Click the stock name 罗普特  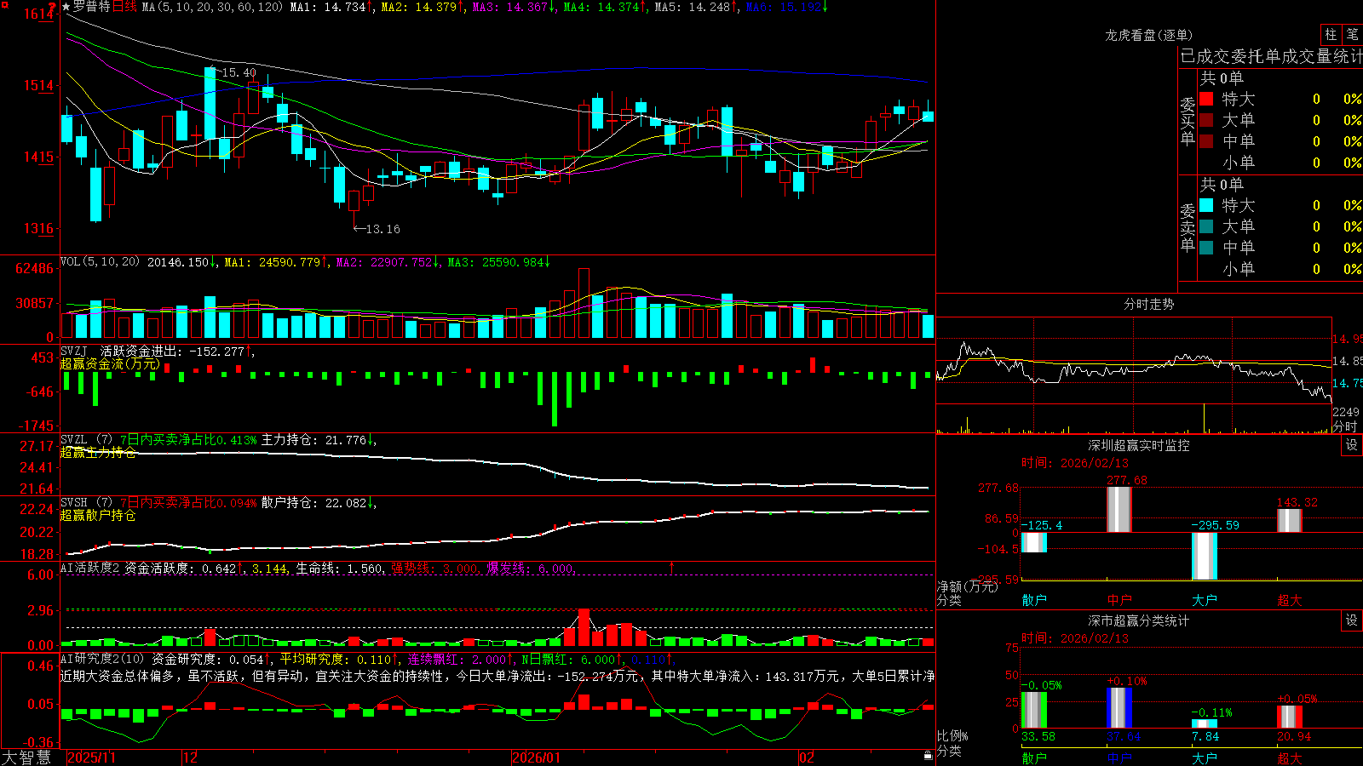92,7
